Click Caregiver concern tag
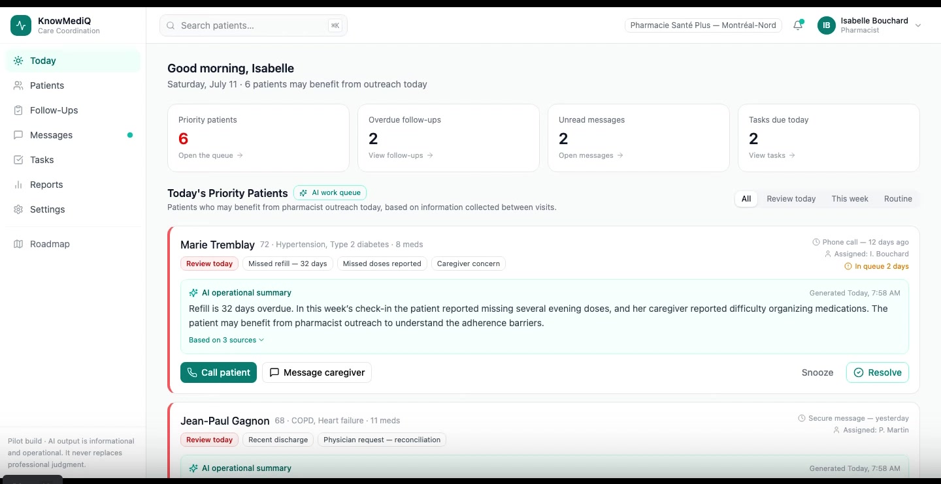 pos(469,264)
